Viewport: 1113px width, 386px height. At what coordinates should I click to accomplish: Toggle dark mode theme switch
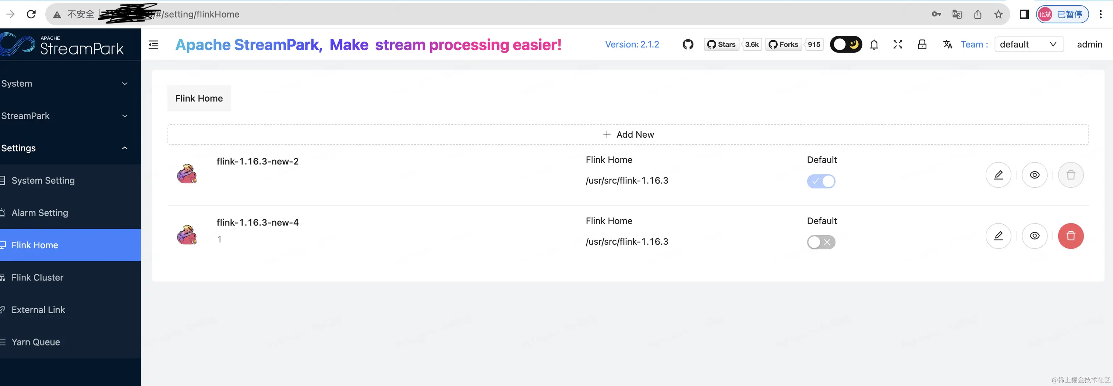[845, 45]
